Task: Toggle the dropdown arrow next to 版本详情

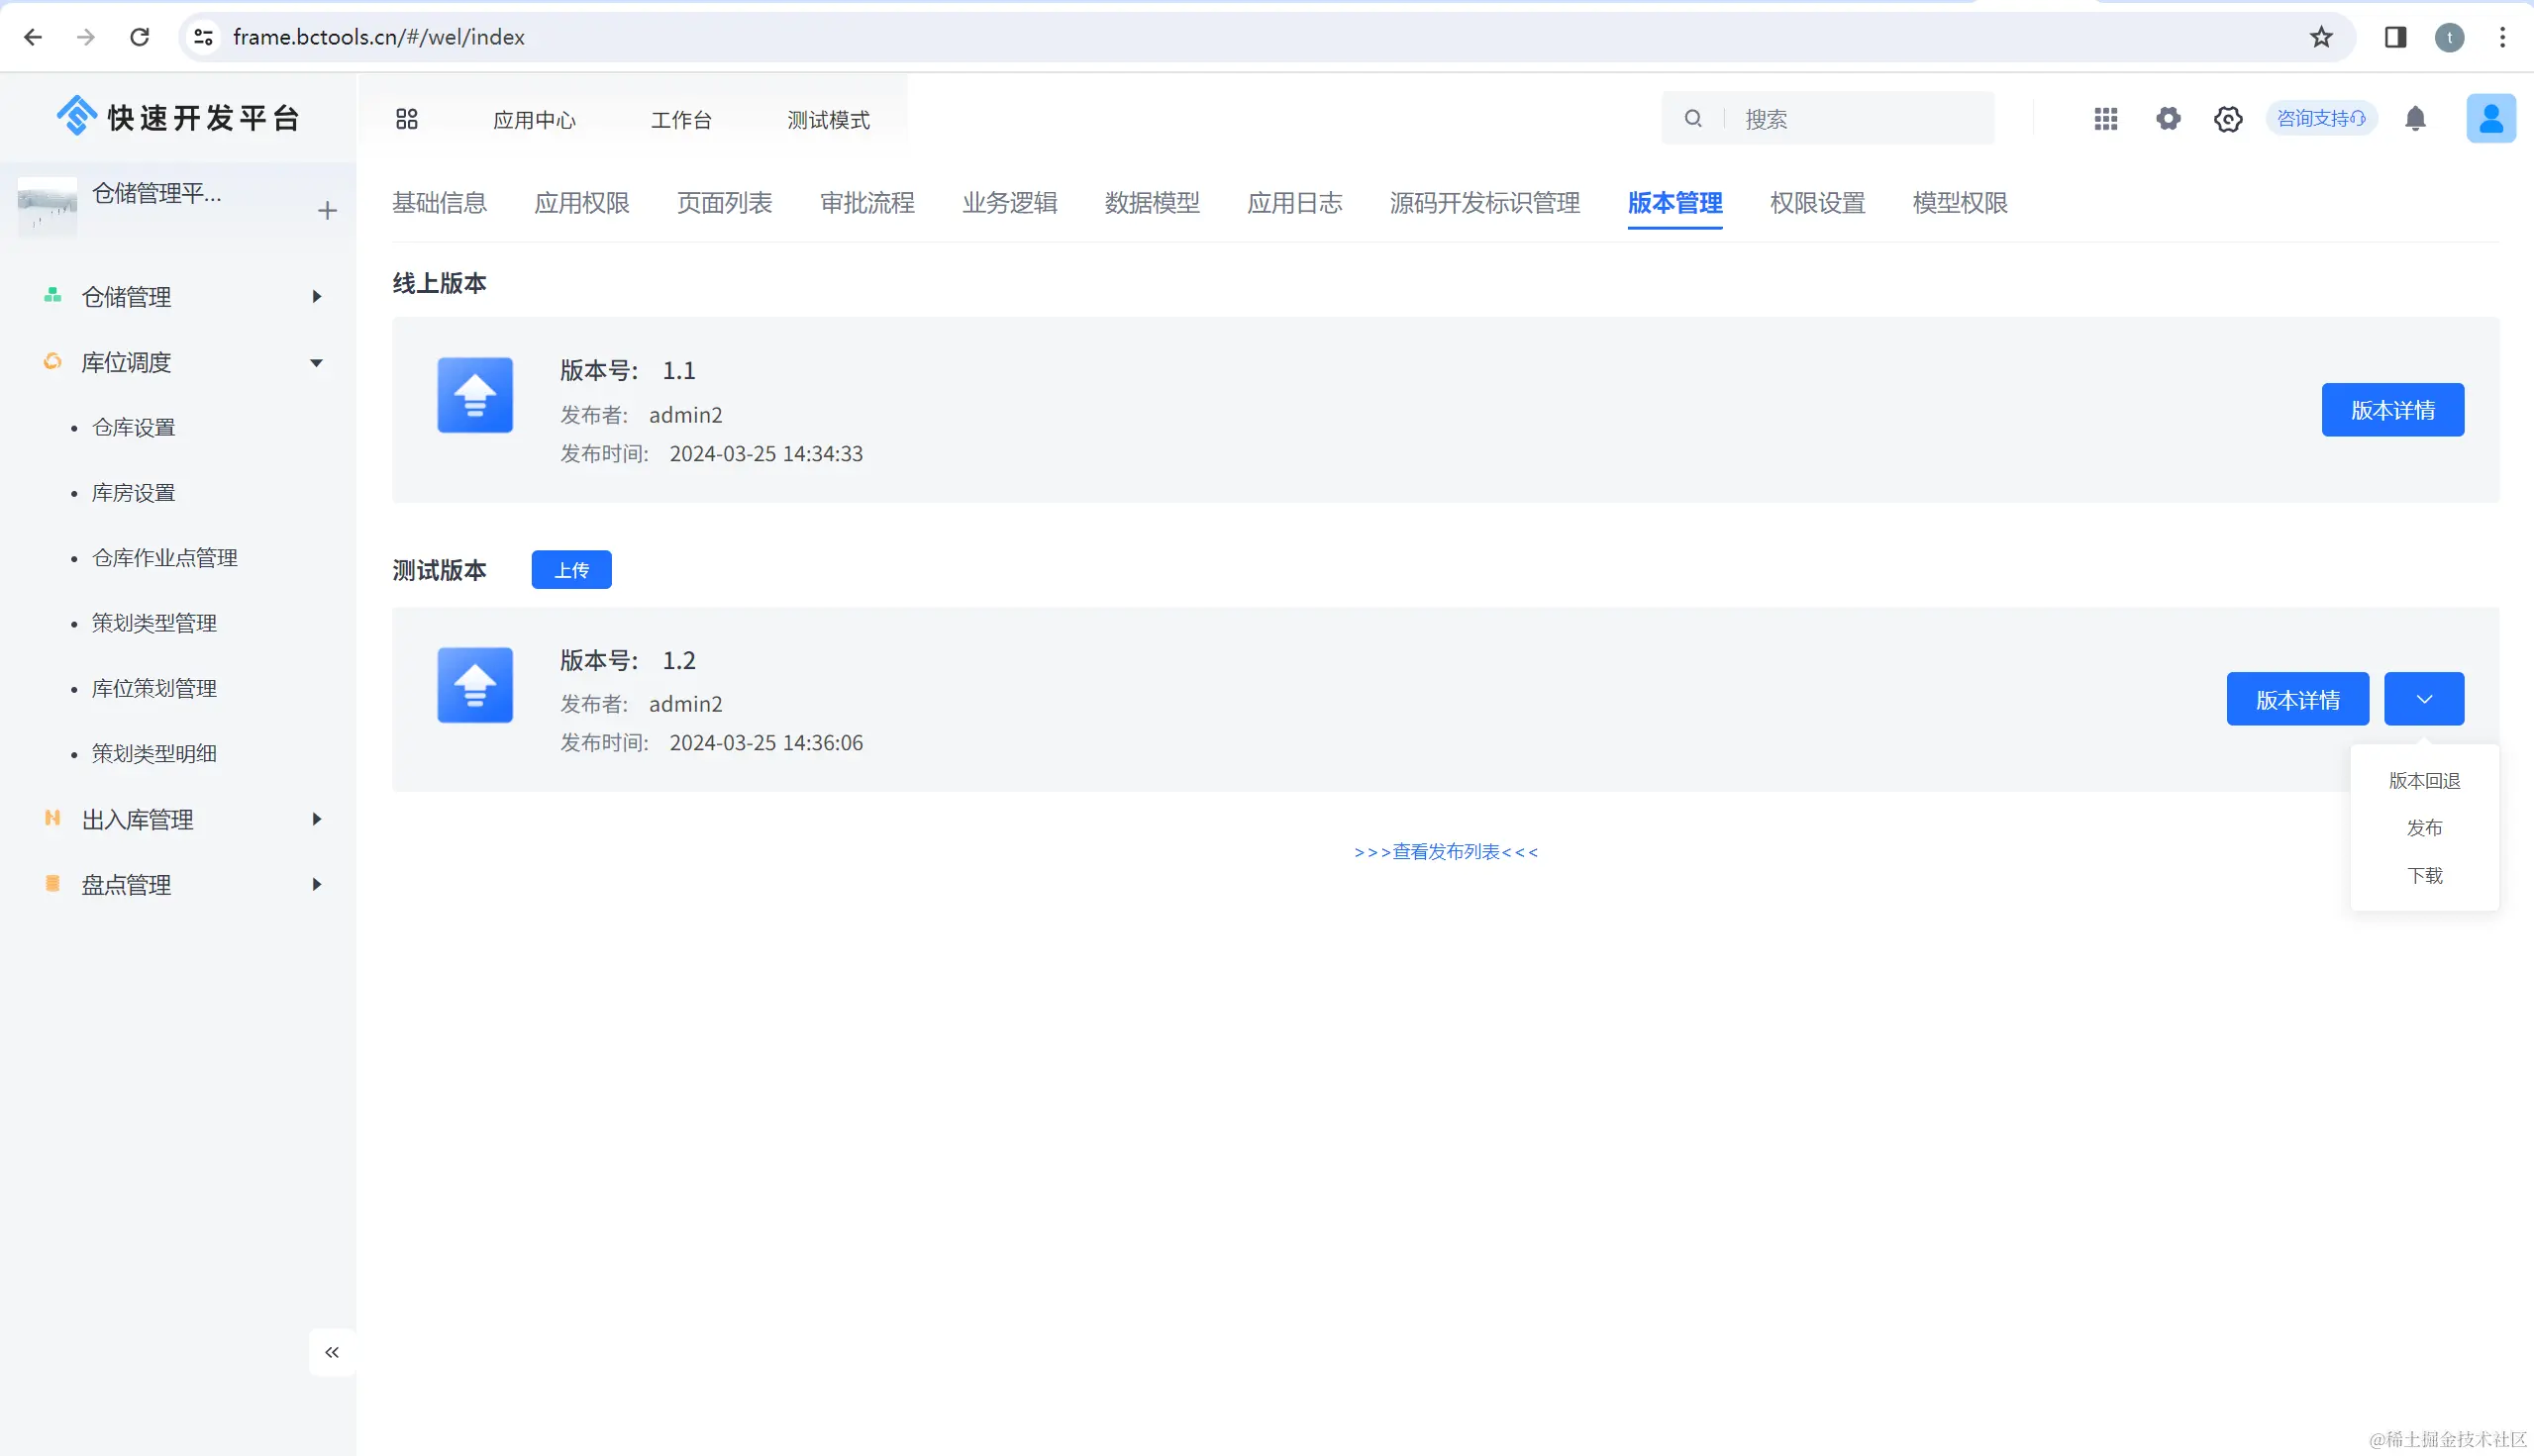Action: click(2423, 699)
